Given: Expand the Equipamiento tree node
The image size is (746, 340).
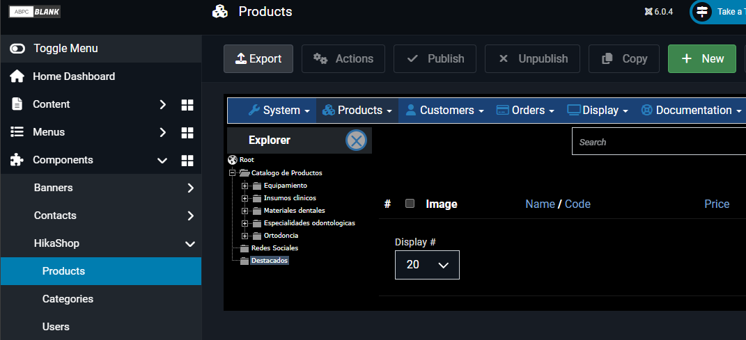Looking at the screenshot, I should click(x=244, y=186).
